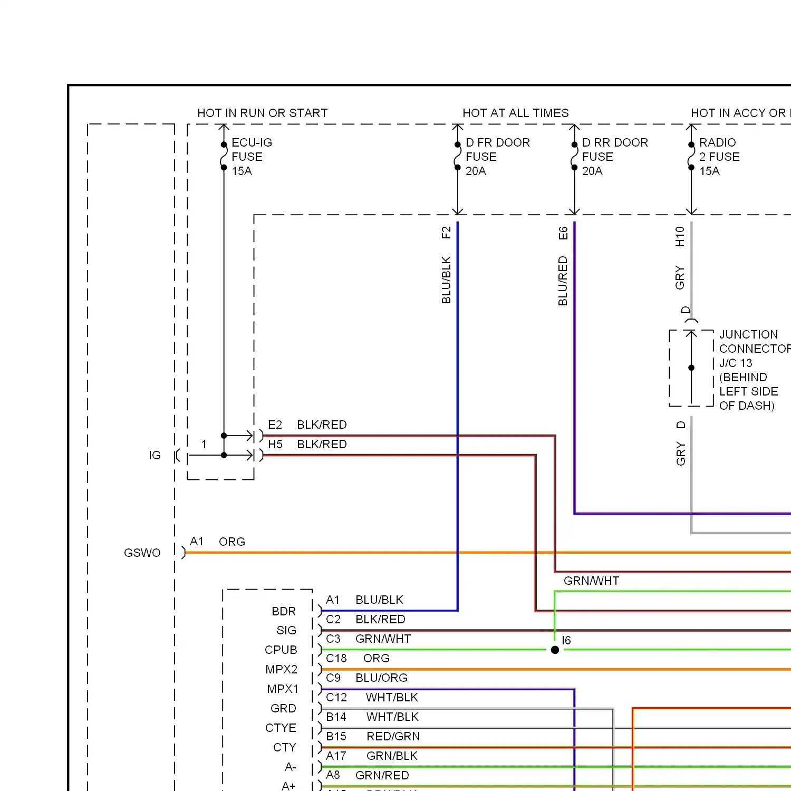Click the SIG terminal name

coord(286,630)
